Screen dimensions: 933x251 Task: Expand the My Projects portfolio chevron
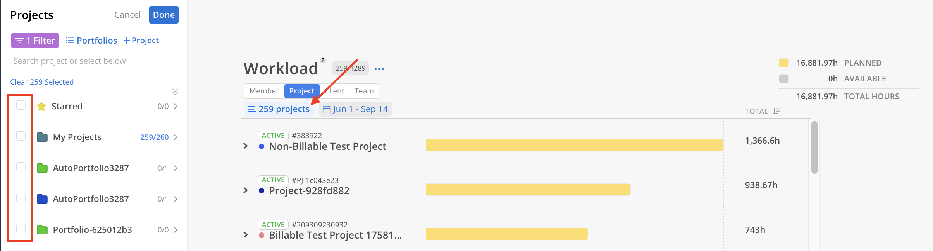(x=176, y=137)
